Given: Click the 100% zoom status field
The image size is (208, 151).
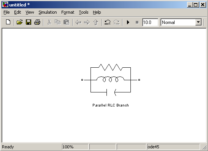Looking at the screenshot, I should pyautogui.click(x=75, y=147).
